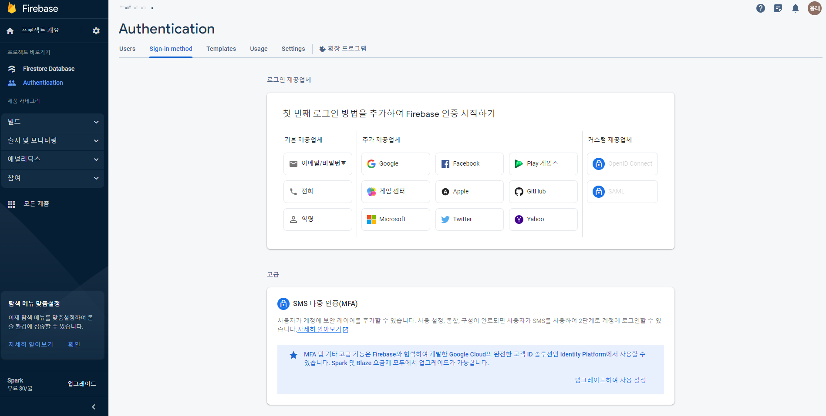Open Authentication label in the sidebar
Image resolution: width=826 pixels, height=416 pixels.
click(x=43, y=83)
